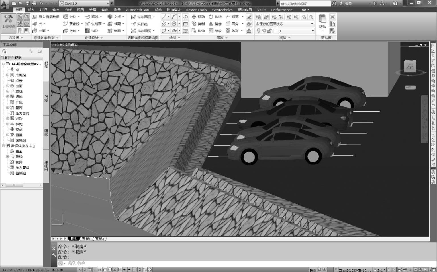Click the Undo arrow in quick access toolbar
The height and width of the screenshot is (272, 437).
click(41, 3)
